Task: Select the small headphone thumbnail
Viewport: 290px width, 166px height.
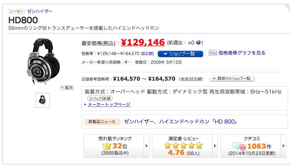Action: 42,100
